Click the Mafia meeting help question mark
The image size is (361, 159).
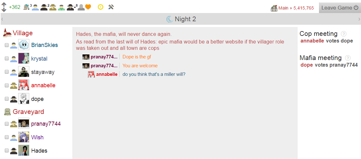(348, 58)
